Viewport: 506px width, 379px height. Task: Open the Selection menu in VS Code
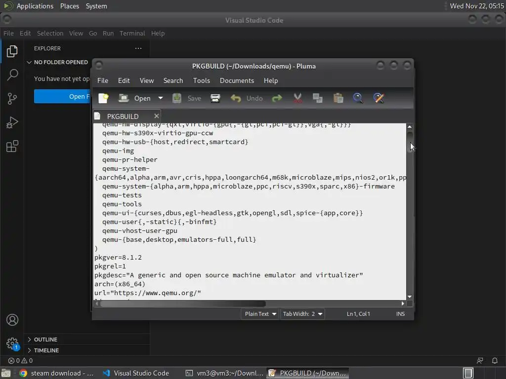click(50, 33)
